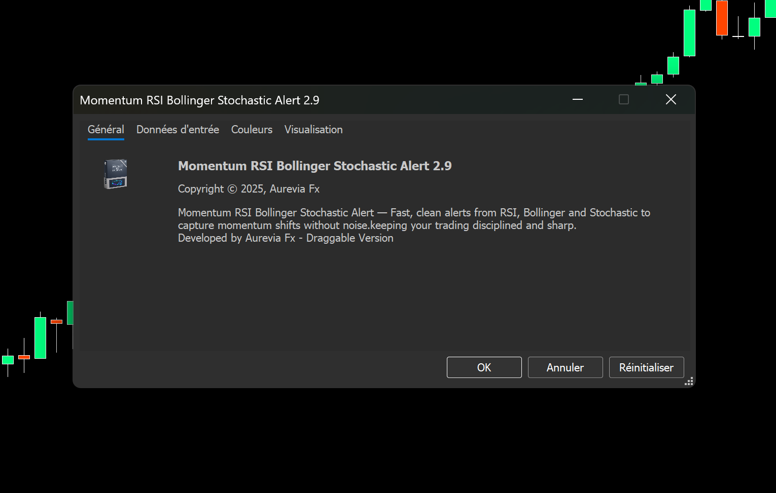
Task: Click the Developed by Aurevia Fx line
Action: [x=286, y=238]
